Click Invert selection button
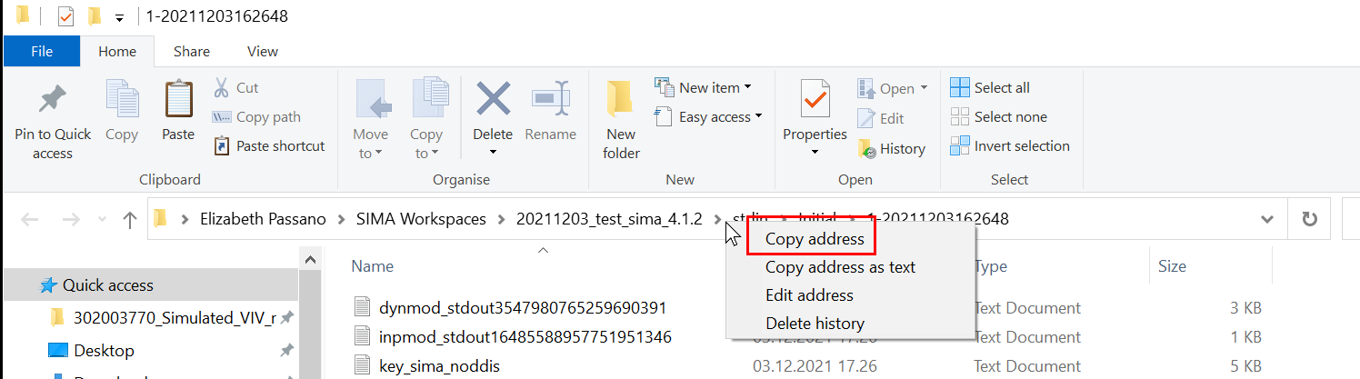This screenshot has width=1360, height=379. tap(1011, 146)
